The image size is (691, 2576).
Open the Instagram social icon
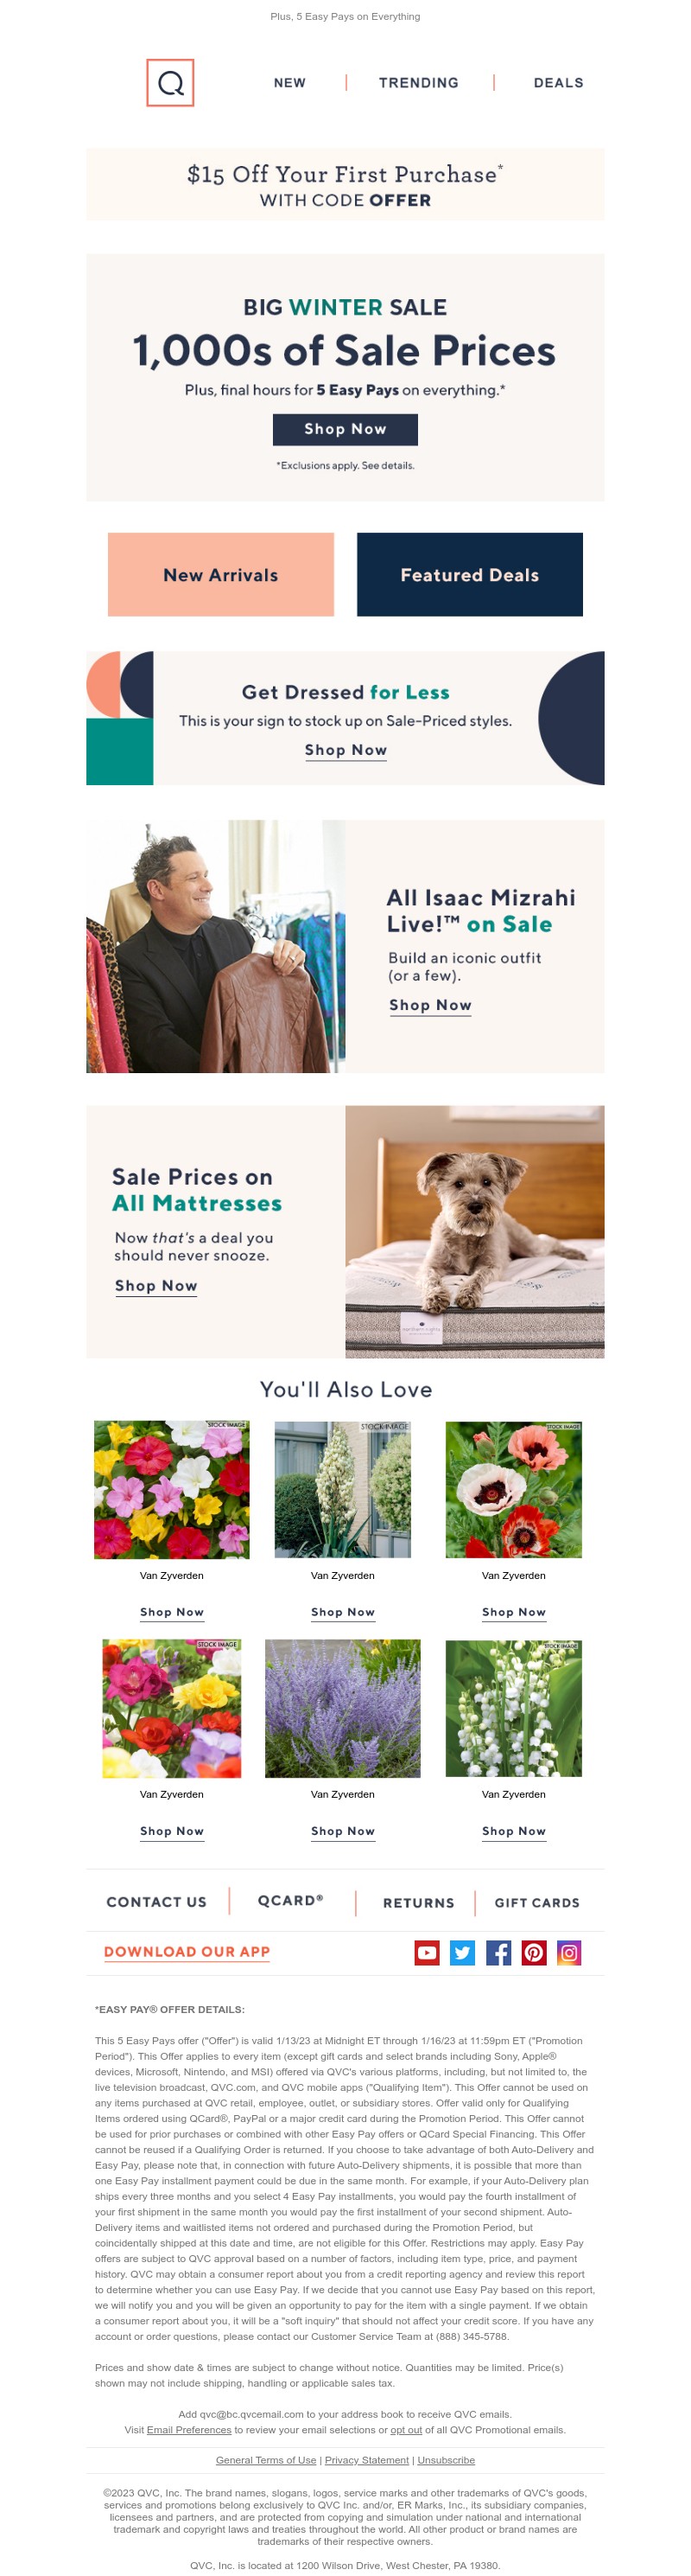point(569,1952)
